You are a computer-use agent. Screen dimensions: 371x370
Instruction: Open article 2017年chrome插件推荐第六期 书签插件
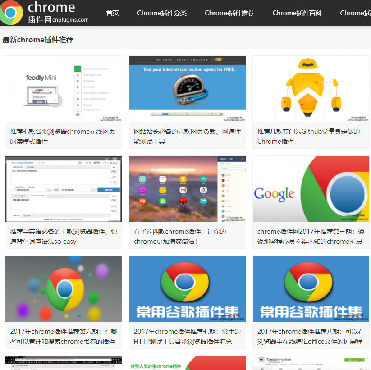coord(64,337)
